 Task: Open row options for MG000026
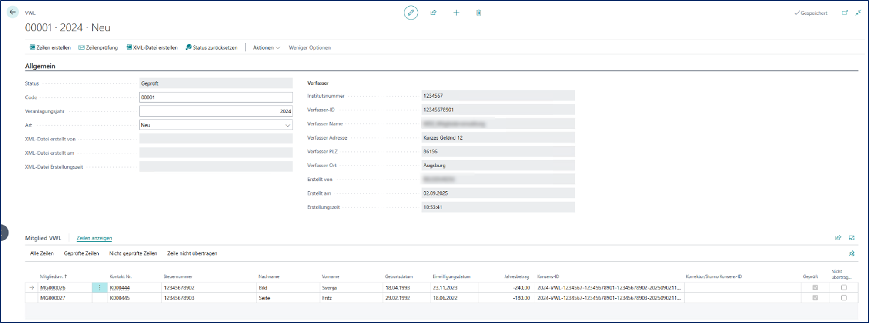[x=100, y=287]
